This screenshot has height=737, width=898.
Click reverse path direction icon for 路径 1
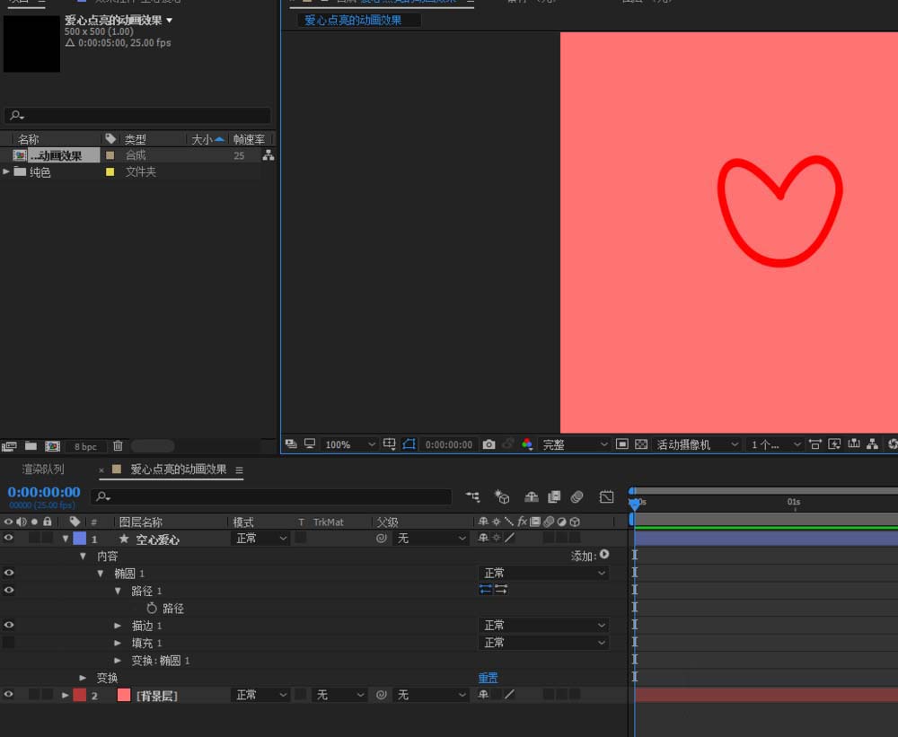click(486, 590)
